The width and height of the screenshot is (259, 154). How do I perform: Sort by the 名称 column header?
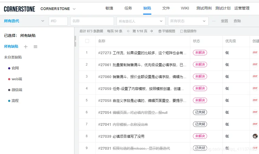101,41
